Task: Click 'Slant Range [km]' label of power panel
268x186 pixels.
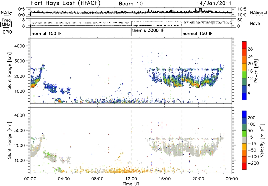Action: [10, 71]
